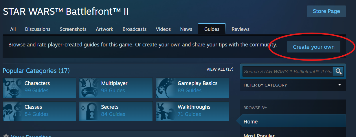Click the 71 Guides count under Walkthroughs

coord(189,114)
